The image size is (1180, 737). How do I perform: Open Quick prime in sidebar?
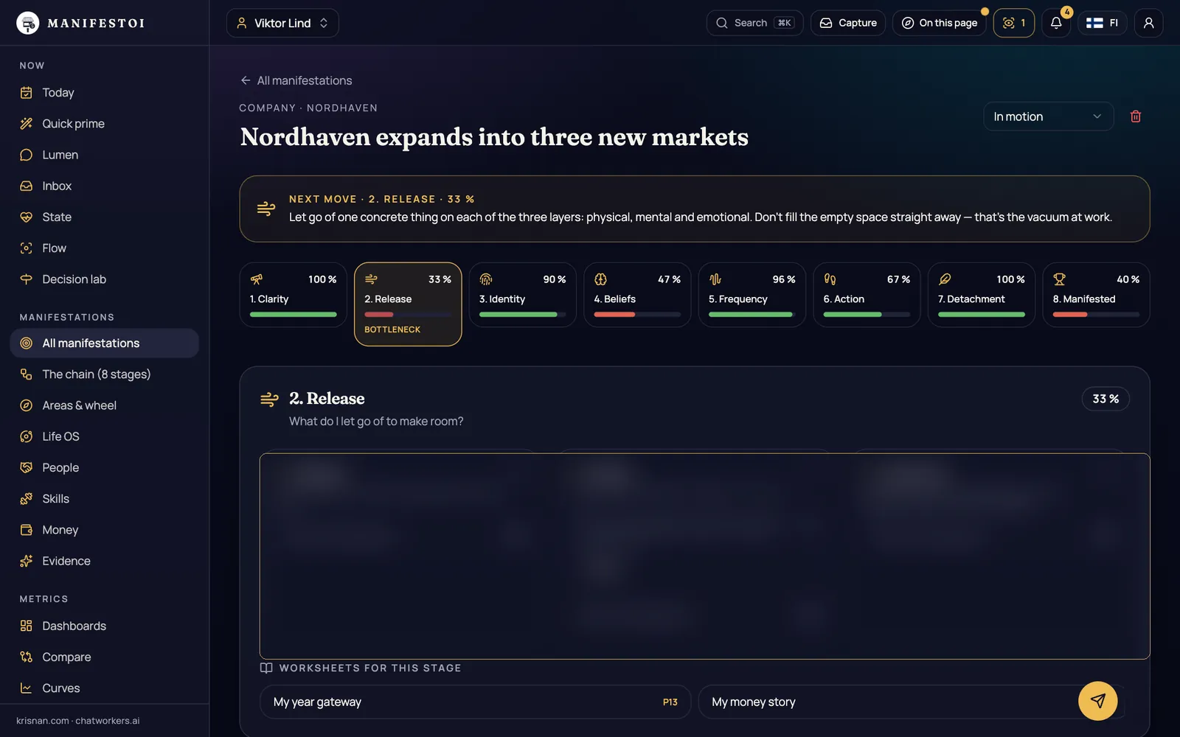[x=105, y=124]
